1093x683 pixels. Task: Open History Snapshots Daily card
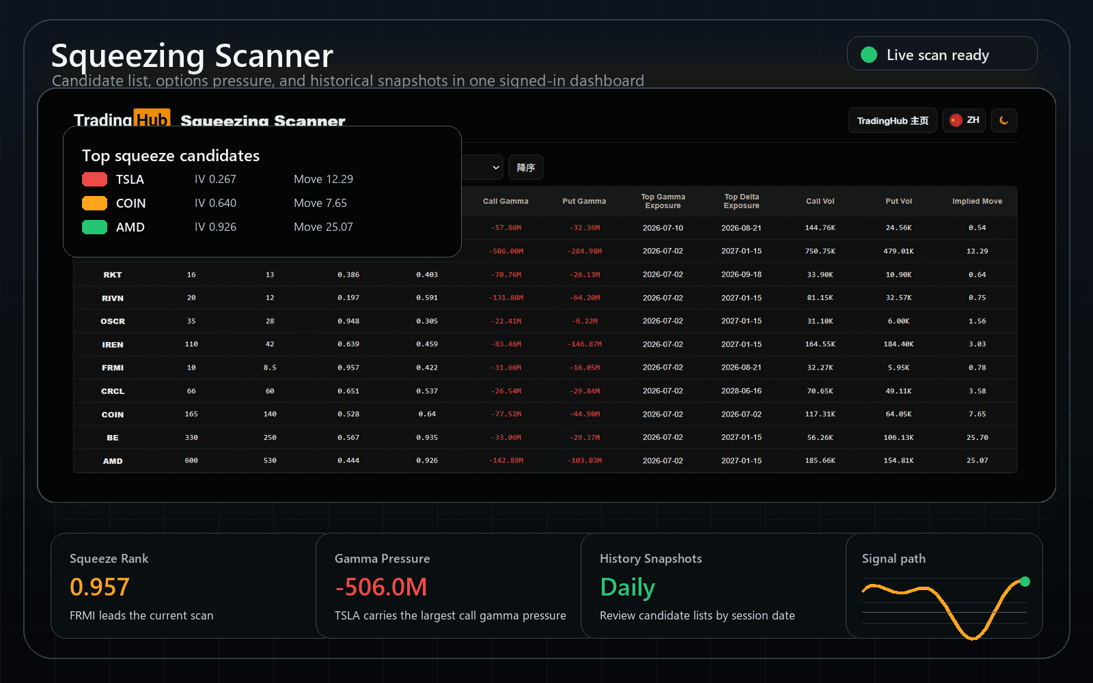[714, 586]
